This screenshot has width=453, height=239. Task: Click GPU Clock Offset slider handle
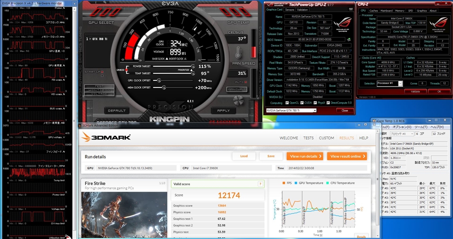pyautogui.click(x=159, y=80)
